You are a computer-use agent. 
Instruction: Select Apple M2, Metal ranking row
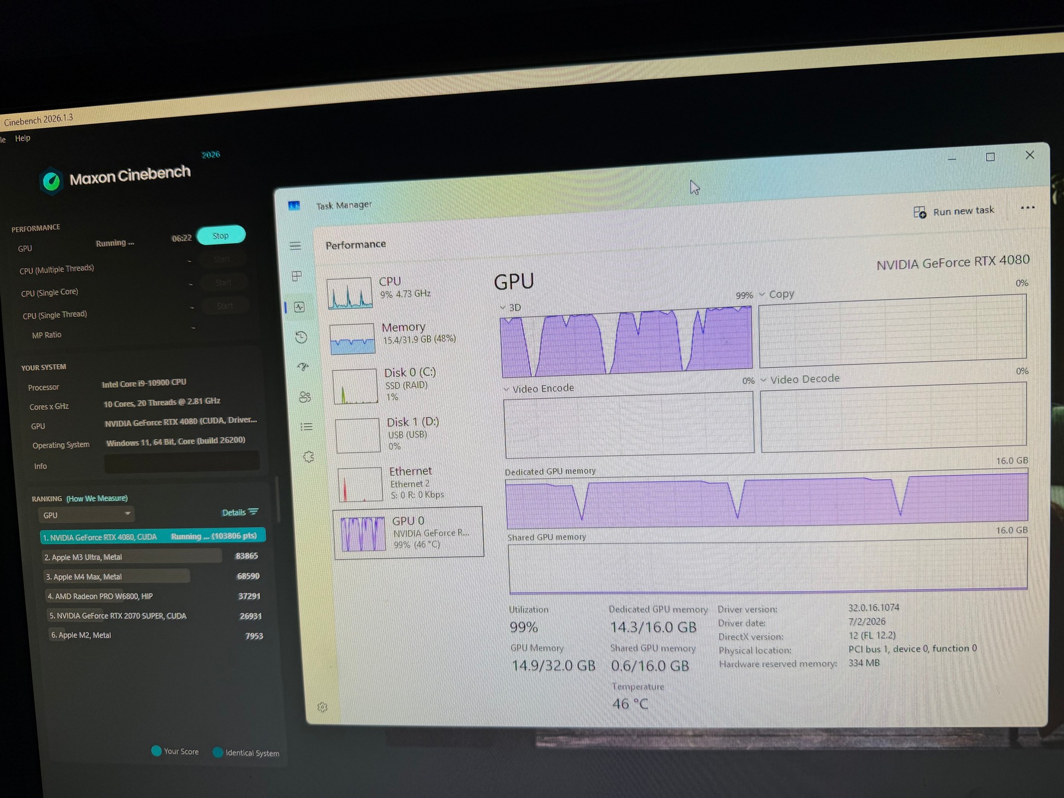pyautogui.click(x=157, y=635)
